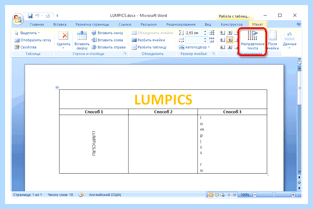
Task: Click the Distribute Rows icon
Action: point(212,33)
